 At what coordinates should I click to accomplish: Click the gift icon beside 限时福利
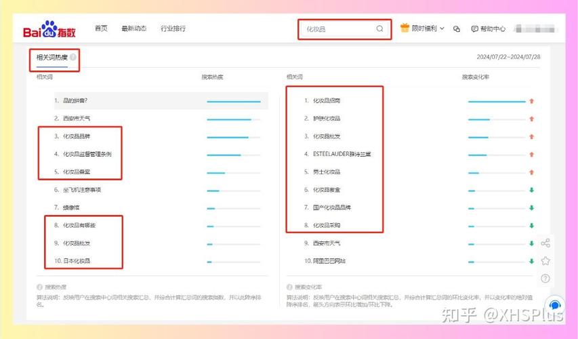pyautogui.click(x=405, y=28)
